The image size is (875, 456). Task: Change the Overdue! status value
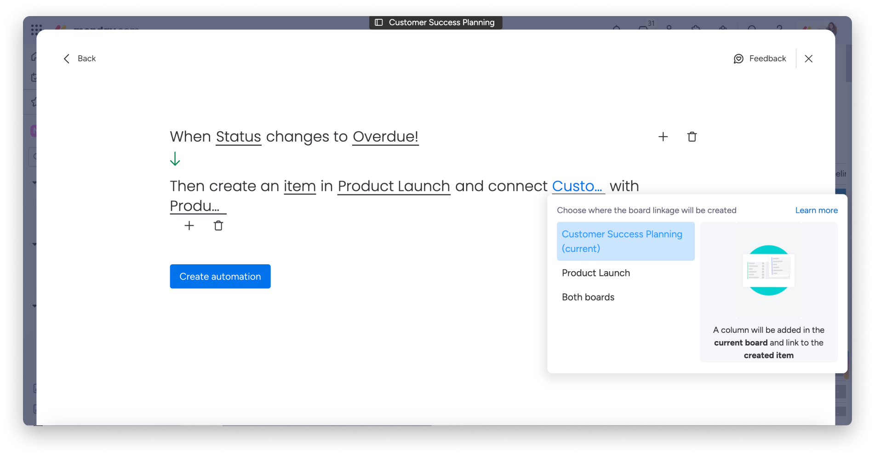tap(385, 137)
